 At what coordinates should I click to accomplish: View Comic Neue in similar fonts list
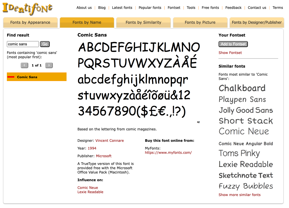tap(244, 132)
